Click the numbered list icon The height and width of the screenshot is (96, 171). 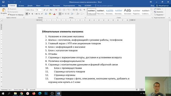64,10
